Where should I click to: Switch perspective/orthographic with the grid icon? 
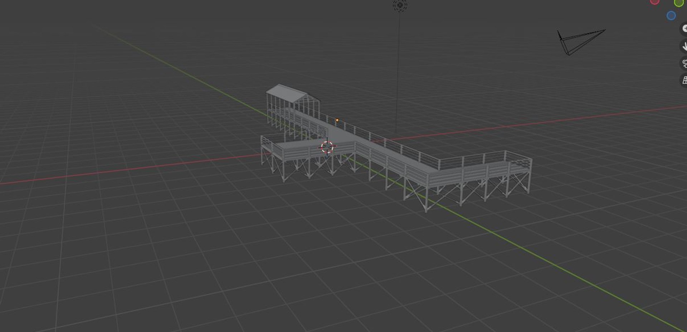pyautogui.click(x=683, y=80)
